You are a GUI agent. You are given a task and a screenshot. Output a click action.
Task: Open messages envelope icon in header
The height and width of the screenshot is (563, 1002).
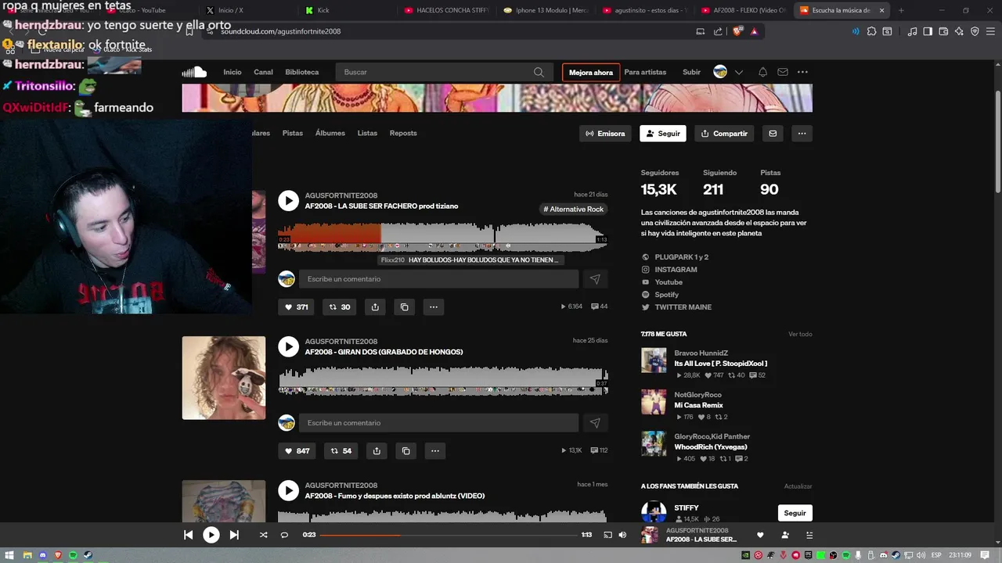tap(782, 72)
